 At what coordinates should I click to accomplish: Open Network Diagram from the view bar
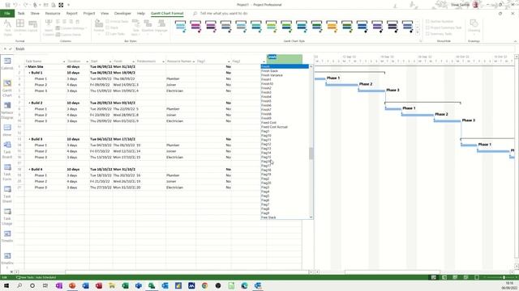click(7, 111)
